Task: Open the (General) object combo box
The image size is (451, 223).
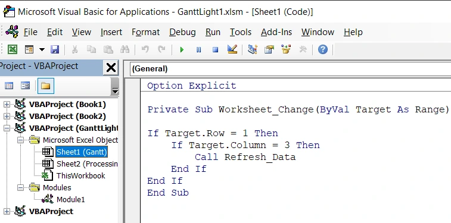Action: (290, 69)
